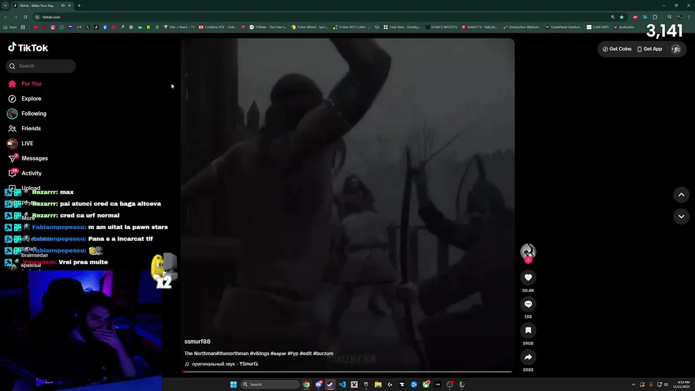Open the comments bubble icon

tap(528, 304)
